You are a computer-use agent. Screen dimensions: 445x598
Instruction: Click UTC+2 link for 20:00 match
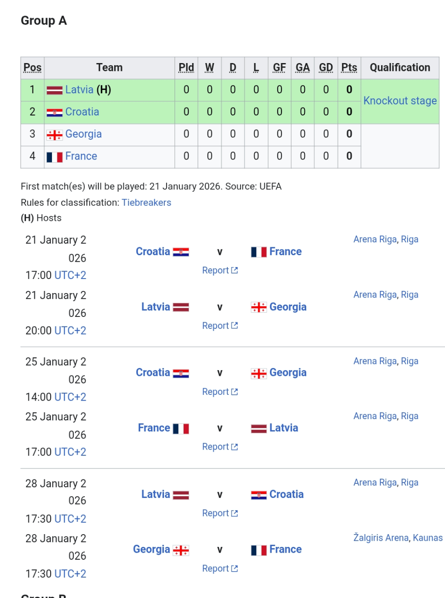point(70,331)
